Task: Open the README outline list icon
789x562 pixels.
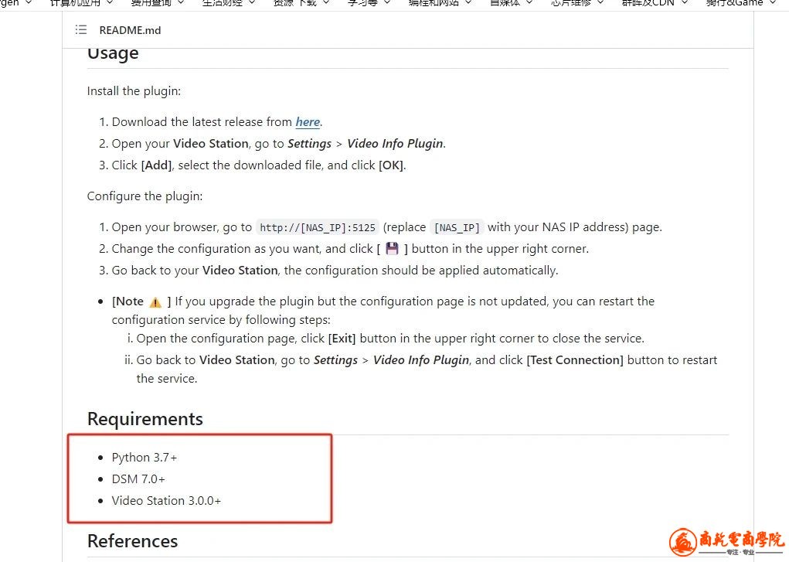Action: pos(81,29)
